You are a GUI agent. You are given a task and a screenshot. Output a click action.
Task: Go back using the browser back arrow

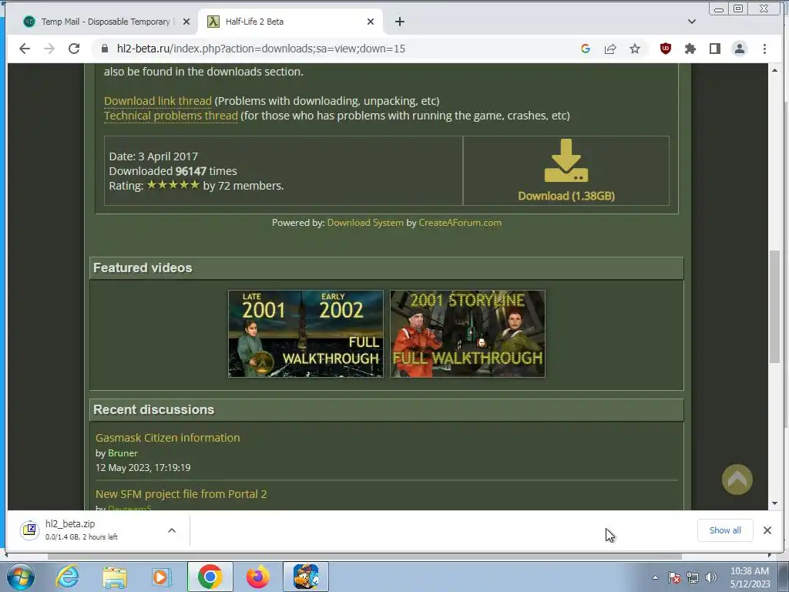pyautogui.click(x=24, y=49)
